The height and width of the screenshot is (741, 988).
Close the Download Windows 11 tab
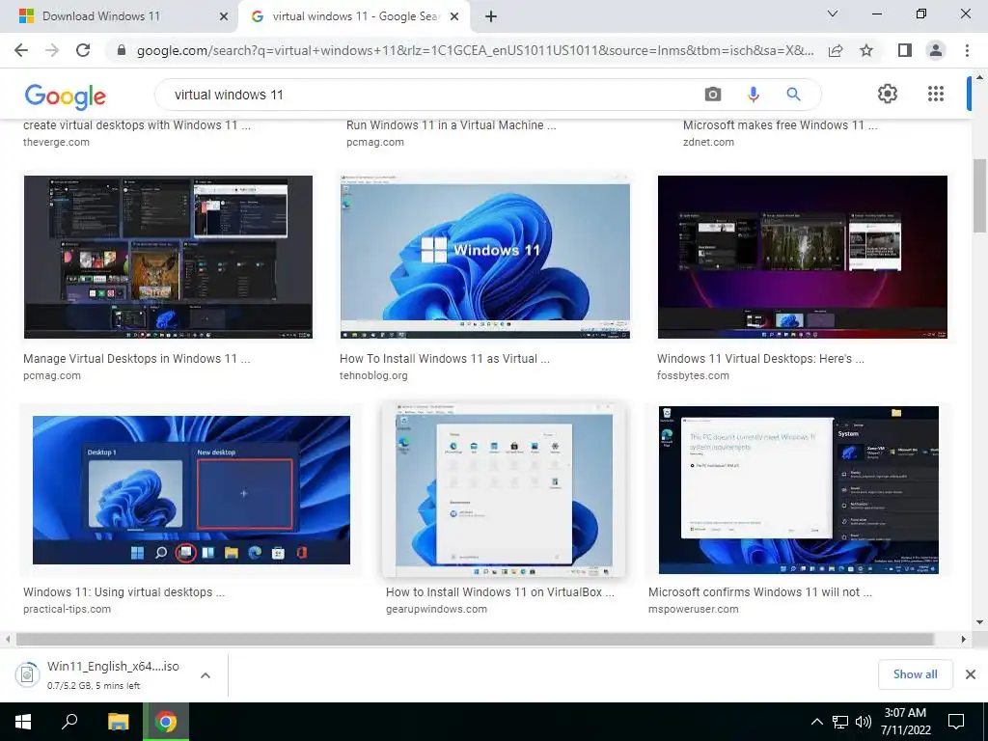click(x=224, y=17)
